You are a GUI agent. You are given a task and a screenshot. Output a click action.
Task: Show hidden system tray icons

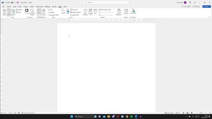click(x=186, y=117)
